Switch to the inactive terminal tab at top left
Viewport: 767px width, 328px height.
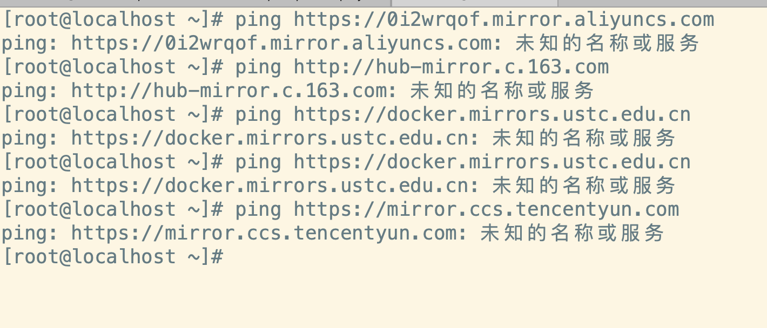click(196, 3)
